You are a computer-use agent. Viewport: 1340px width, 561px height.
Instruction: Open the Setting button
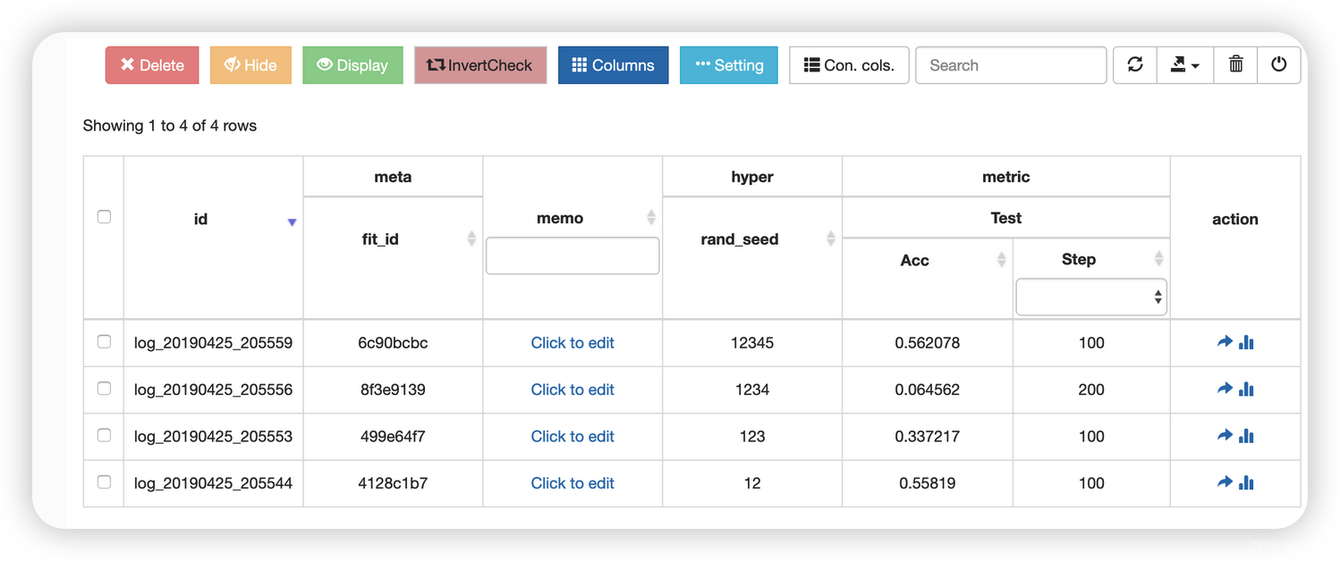tap(729, 65)
